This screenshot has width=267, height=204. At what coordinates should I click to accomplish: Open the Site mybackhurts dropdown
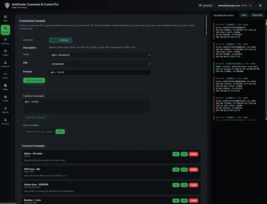click(100, 64)
